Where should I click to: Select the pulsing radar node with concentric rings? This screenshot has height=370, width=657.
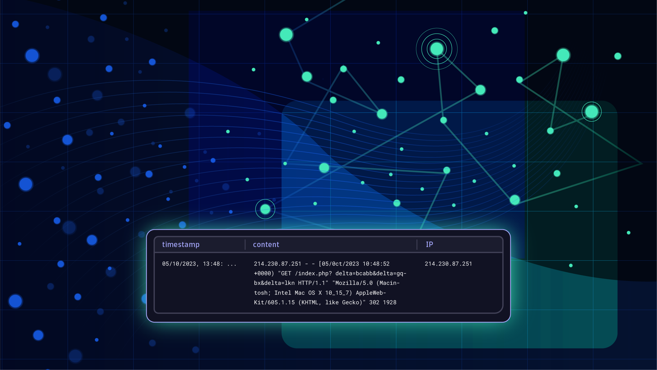point(436,48)
